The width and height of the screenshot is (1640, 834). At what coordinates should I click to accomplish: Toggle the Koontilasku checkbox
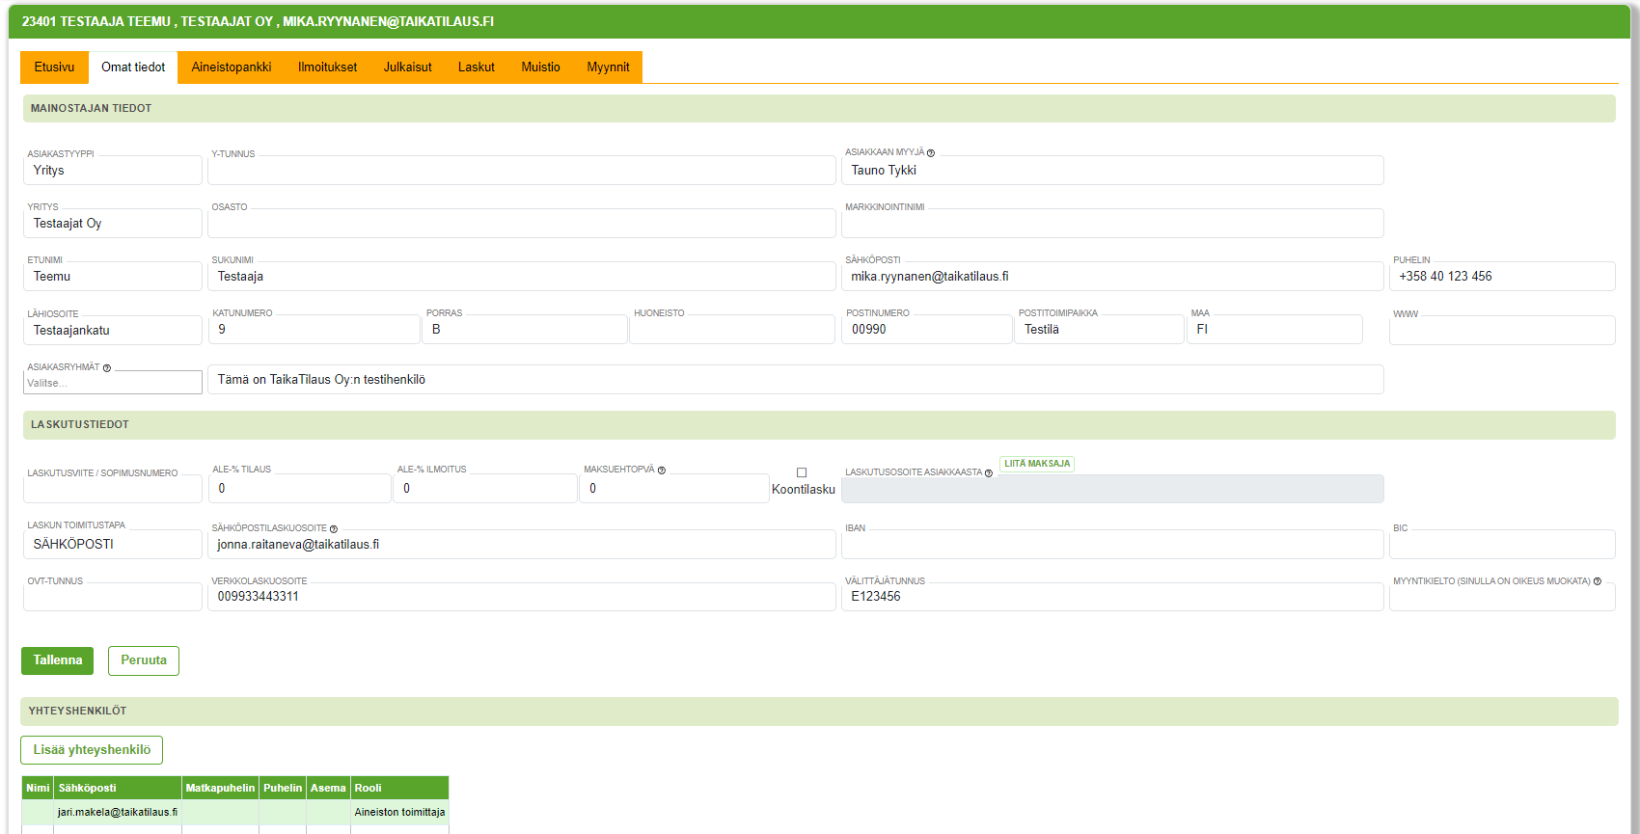pos(802,472)
